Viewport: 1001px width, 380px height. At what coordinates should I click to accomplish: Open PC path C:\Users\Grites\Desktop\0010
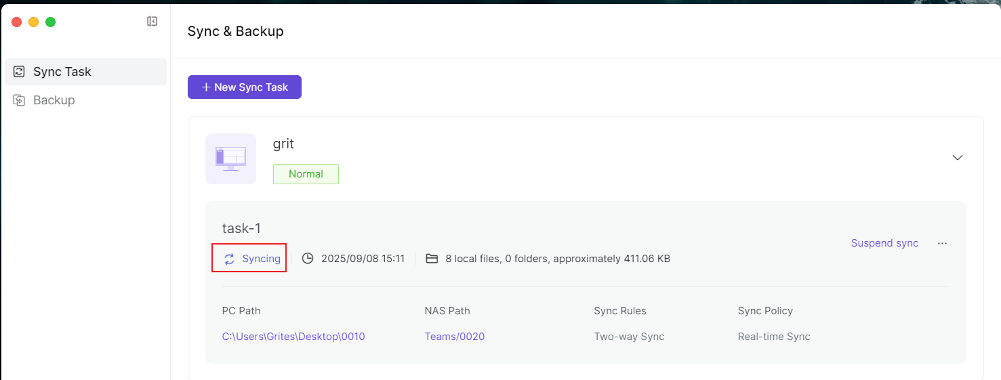click(x=293, y=337)
